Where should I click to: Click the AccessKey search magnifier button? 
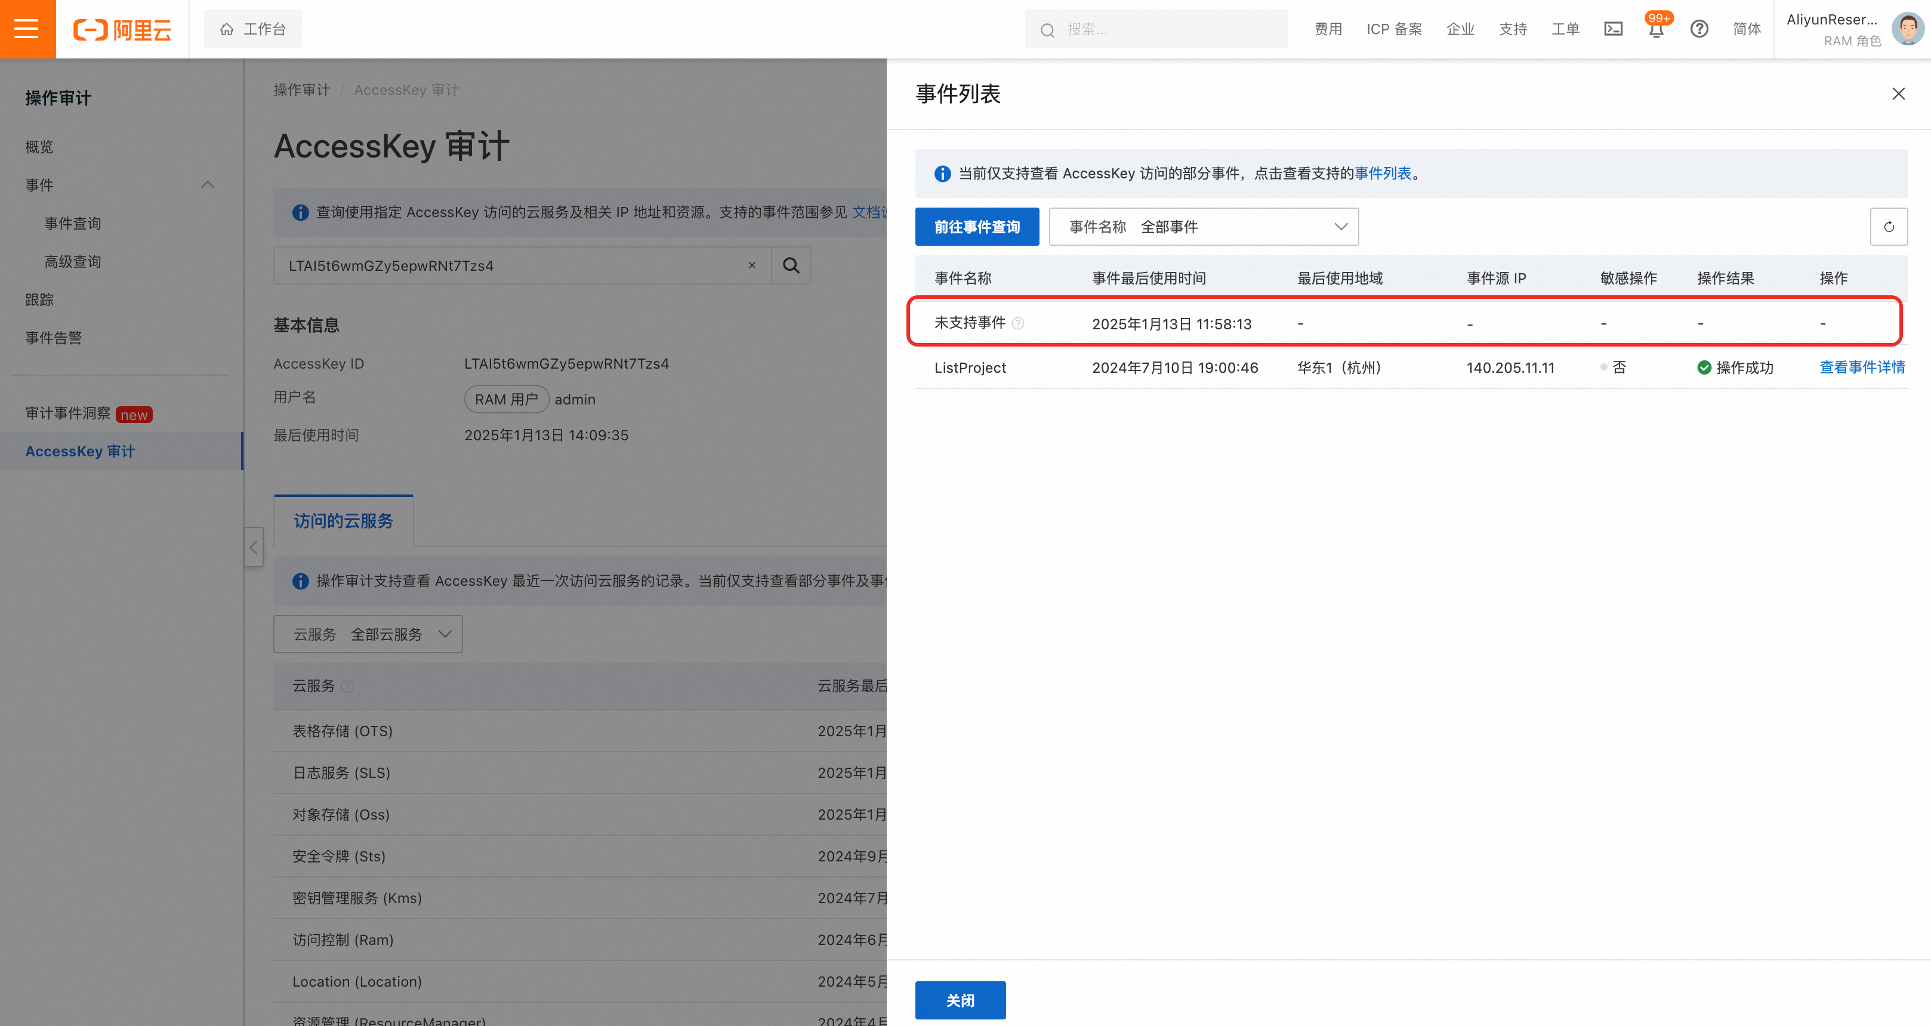(791, 265)
